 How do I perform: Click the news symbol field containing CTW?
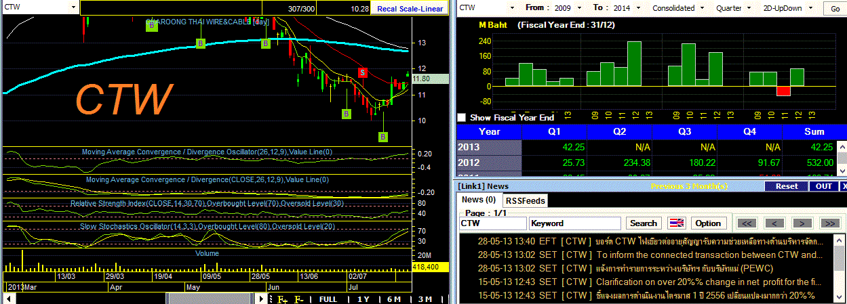493,223
